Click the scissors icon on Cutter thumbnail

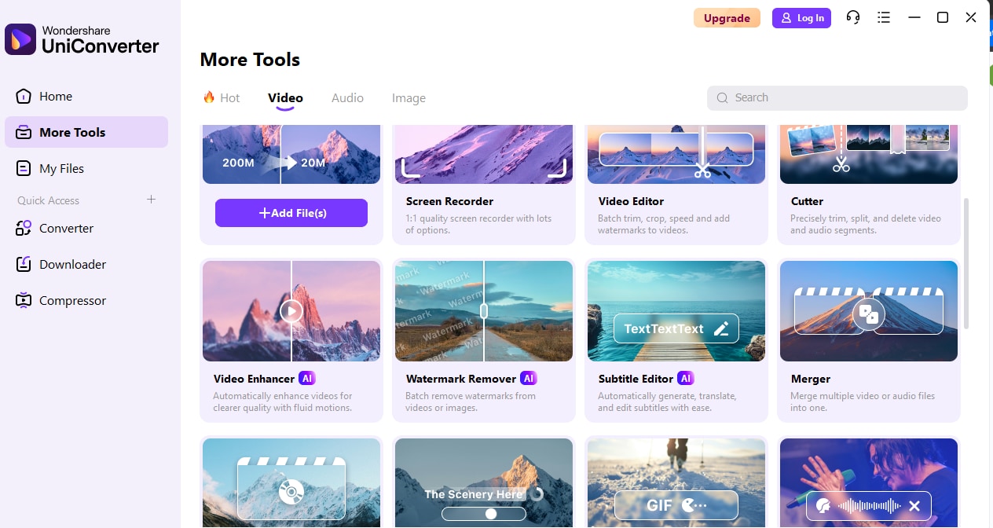(841, 165)
